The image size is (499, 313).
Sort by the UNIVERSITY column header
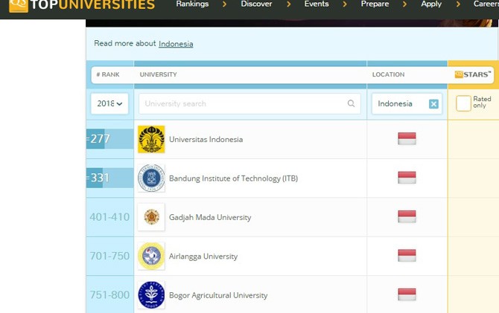pos(158,74)
